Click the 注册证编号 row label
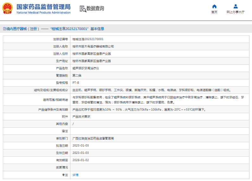This screenshot has height=181, width=252. pyautogui.click(x=61, y=39)
